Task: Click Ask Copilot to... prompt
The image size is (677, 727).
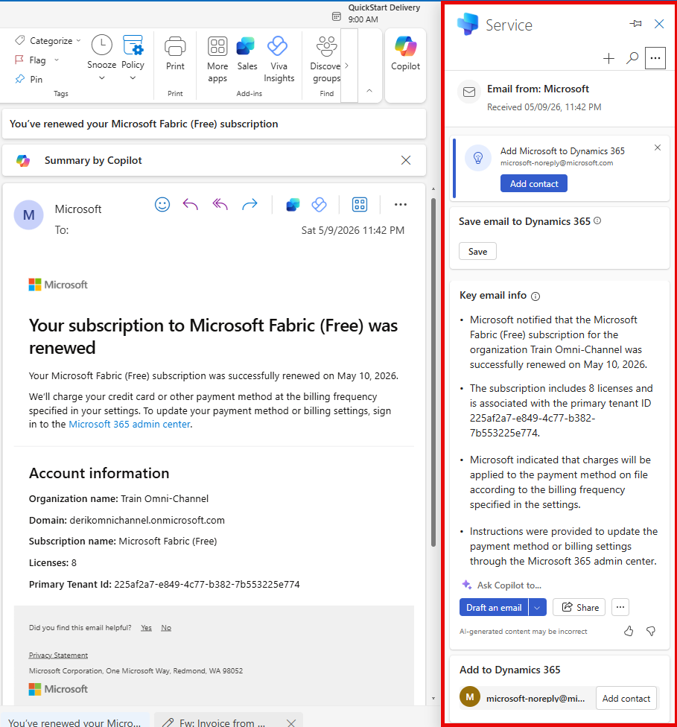Action: tap(509, 585)
